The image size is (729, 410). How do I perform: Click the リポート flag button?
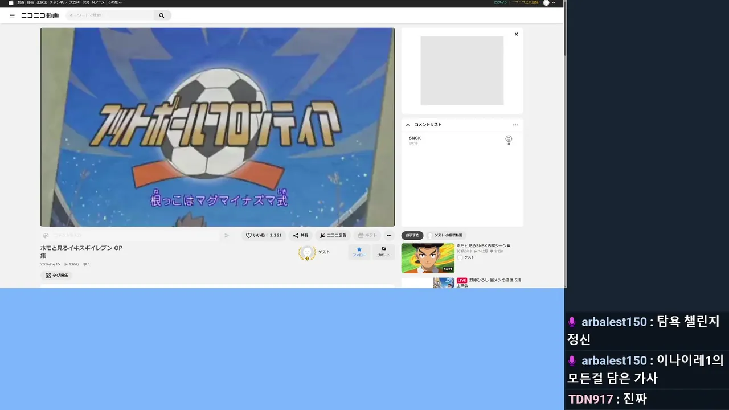point(384,252)
